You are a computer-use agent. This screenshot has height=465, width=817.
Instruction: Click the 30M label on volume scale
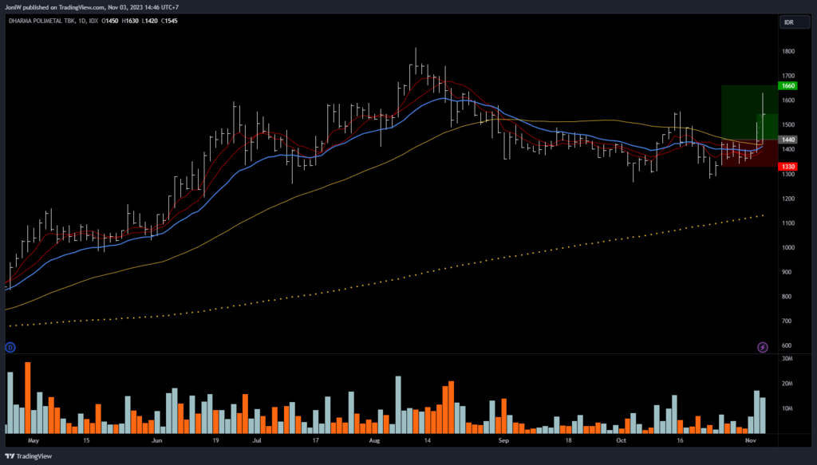pyautogui.click(x=786, y=360)
